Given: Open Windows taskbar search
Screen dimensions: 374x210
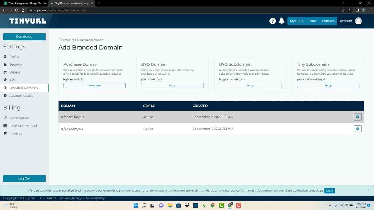Looking at the screenshot, I should pyautogui.click(x=144, y=205).
